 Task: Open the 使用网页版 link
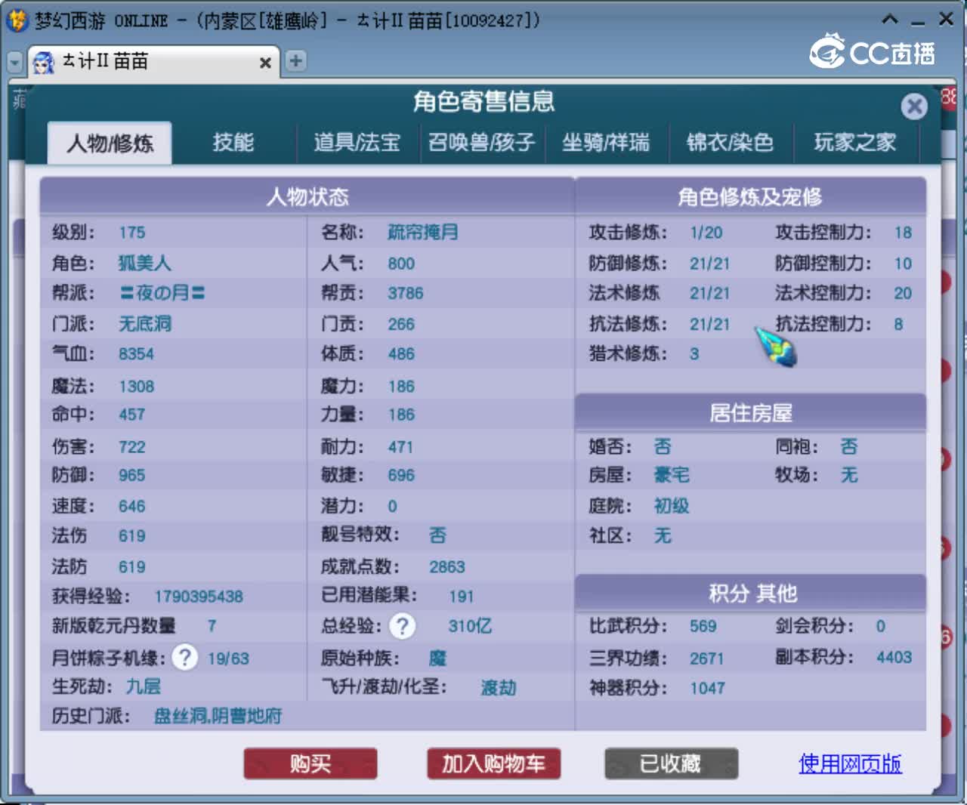point(850,763)
